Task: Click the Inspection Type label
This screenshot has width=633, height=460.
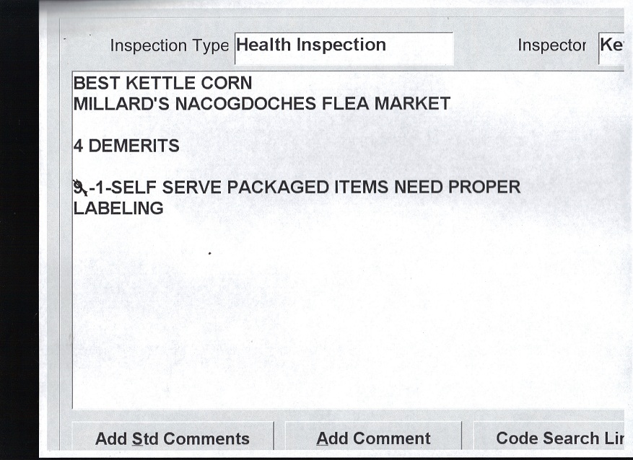Action: [169, 46]
